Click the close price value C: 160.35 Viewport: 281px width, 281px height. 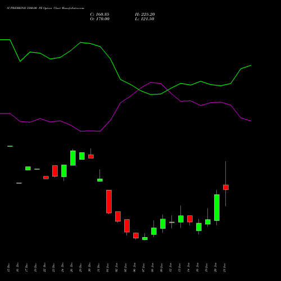[99, 15]
